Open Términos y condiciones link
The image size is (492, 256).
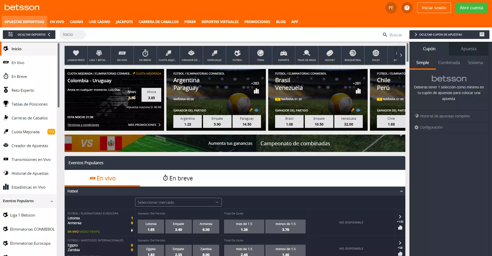click(83, 125)
